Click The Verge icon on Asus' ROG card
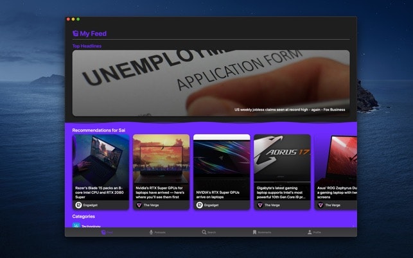Screen dimensions: 413x258 [x=321, y=205]
